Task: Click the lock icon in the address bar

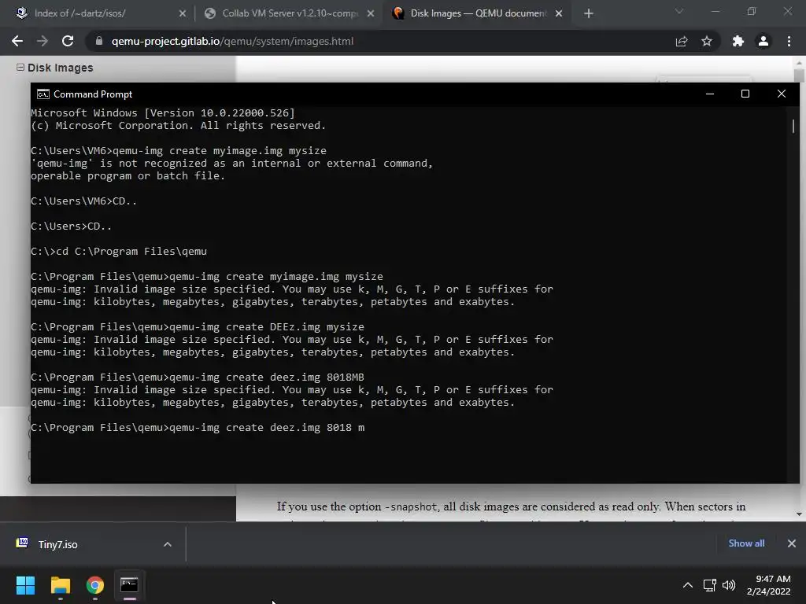Action: point(99,41)
